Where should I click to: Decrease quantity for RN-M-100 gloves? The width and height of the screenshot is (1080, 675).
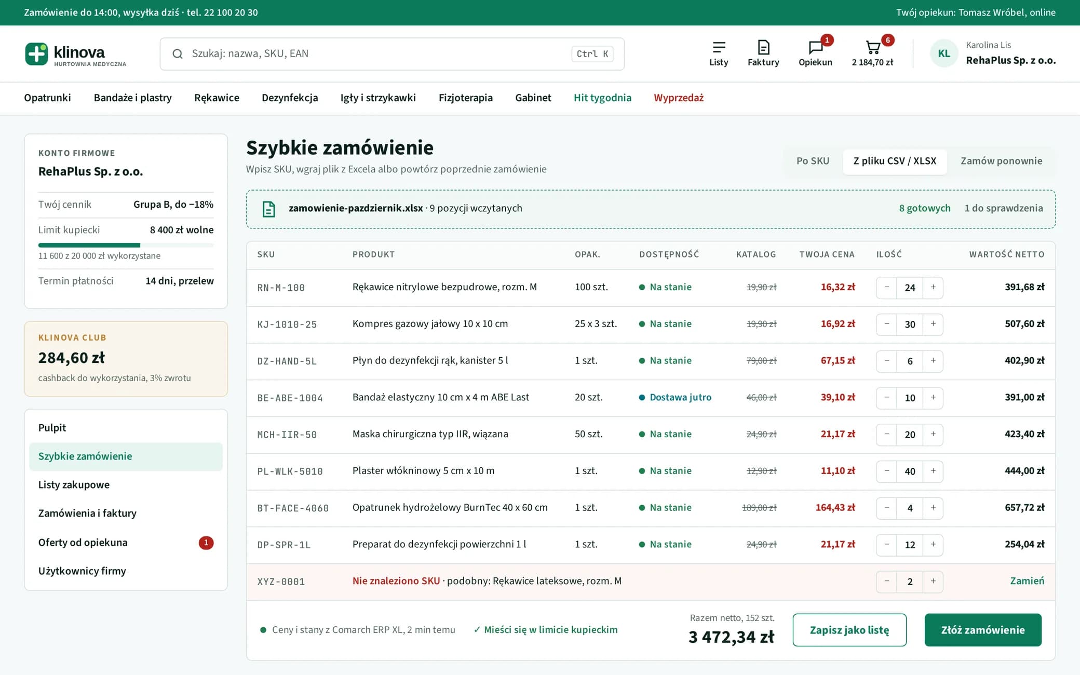coord(887,288)
